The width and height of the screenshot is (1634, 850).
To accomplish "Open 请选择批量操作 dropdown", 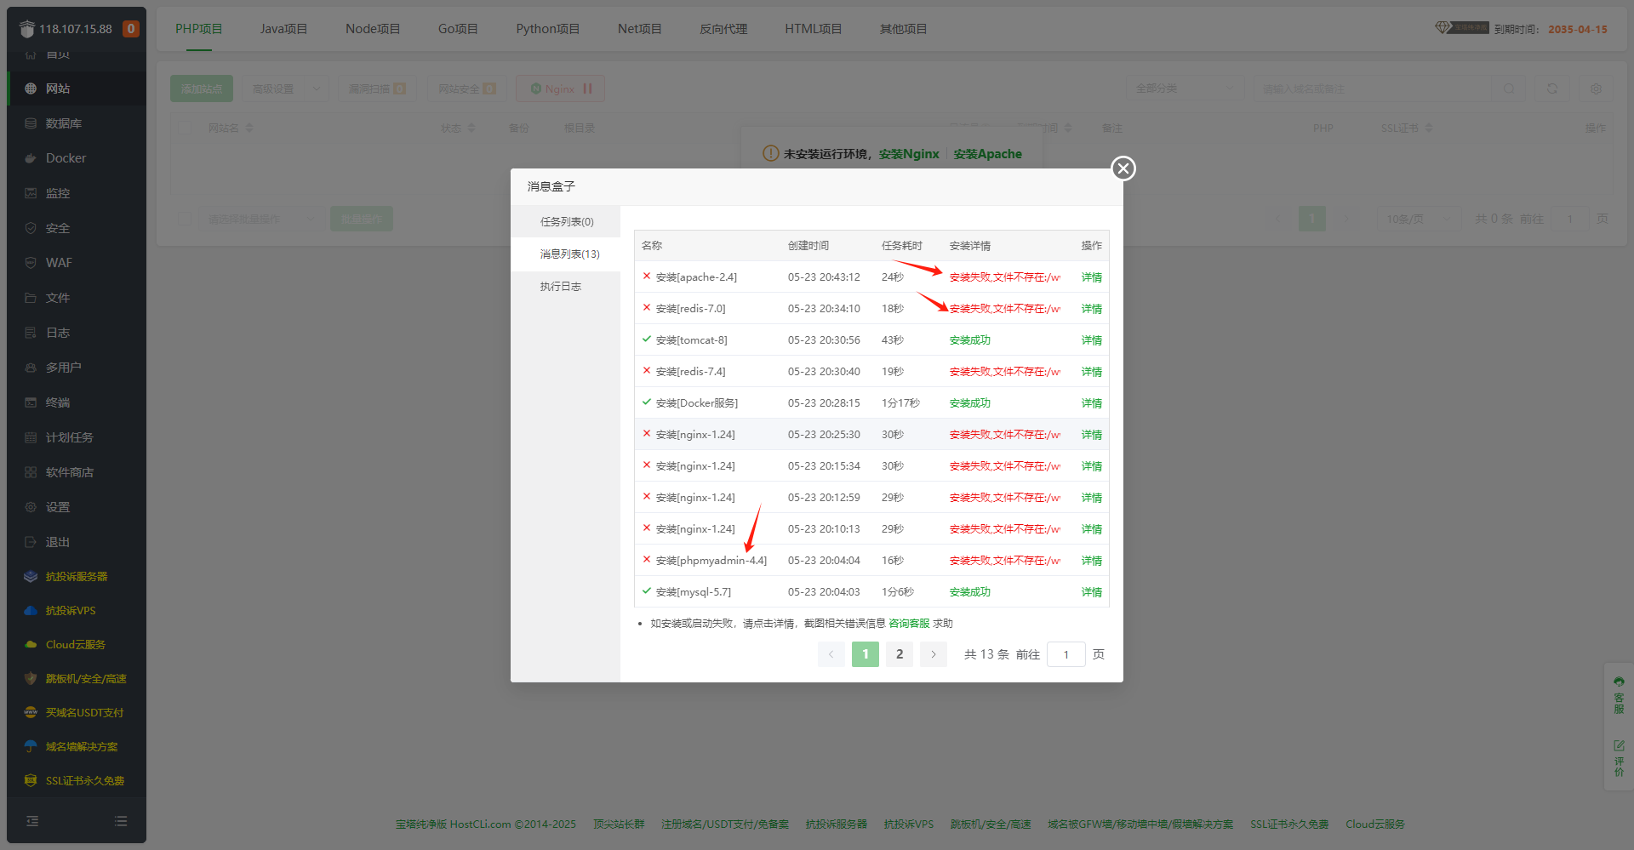I will [262, 219].
